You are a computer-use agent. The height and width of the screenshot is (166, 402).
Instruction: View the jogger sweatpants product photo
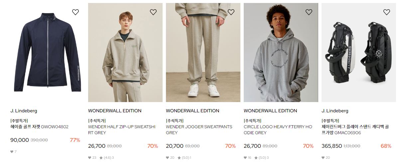coord(203,52)
